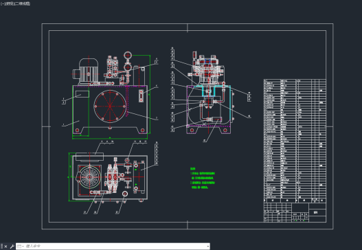Select the filler cap circle in plan view
The image size is (362, 250).
pyautogui.click(x=125, y=194)
